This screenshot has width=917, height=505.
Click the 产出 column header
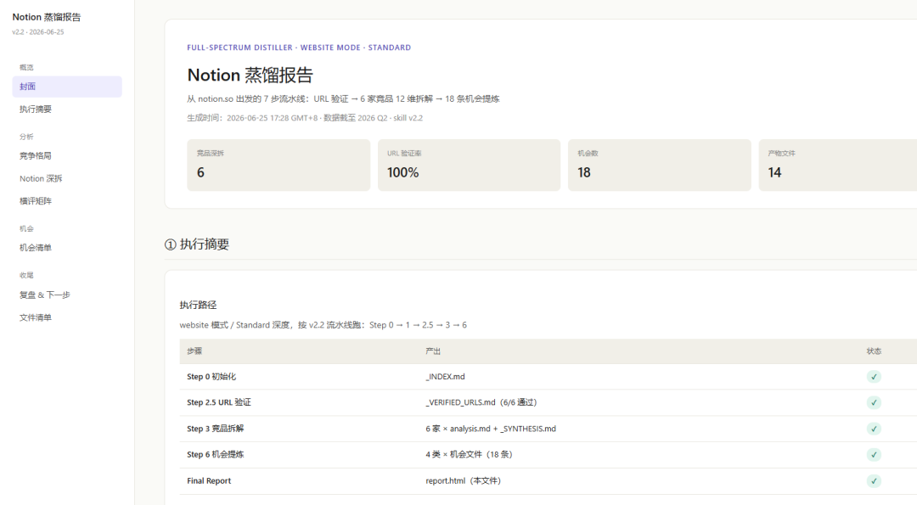point(433,351)
